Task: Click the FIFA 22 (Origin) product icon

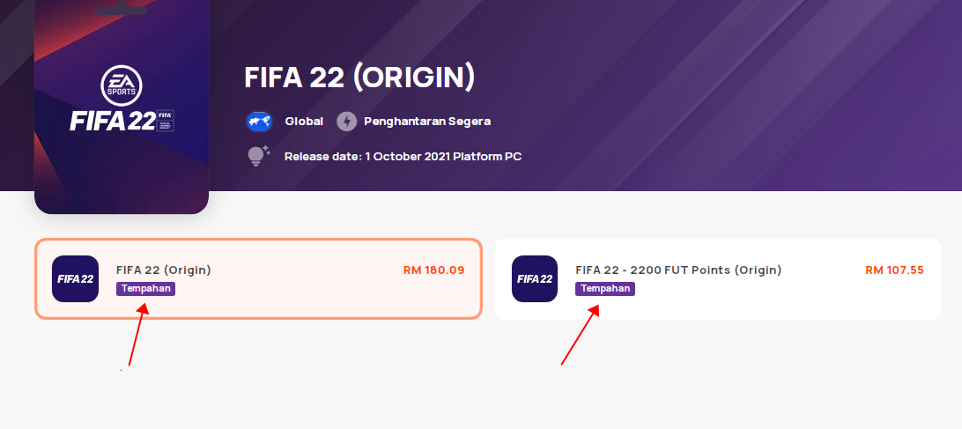Action: (76, 278)
